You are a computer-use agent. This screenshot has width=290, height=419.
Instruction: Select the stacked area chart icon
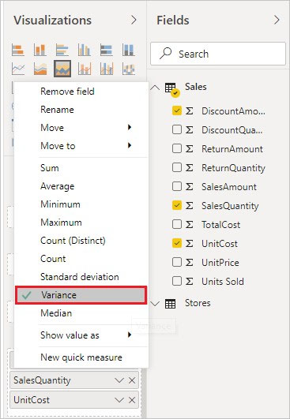point(62,69)
